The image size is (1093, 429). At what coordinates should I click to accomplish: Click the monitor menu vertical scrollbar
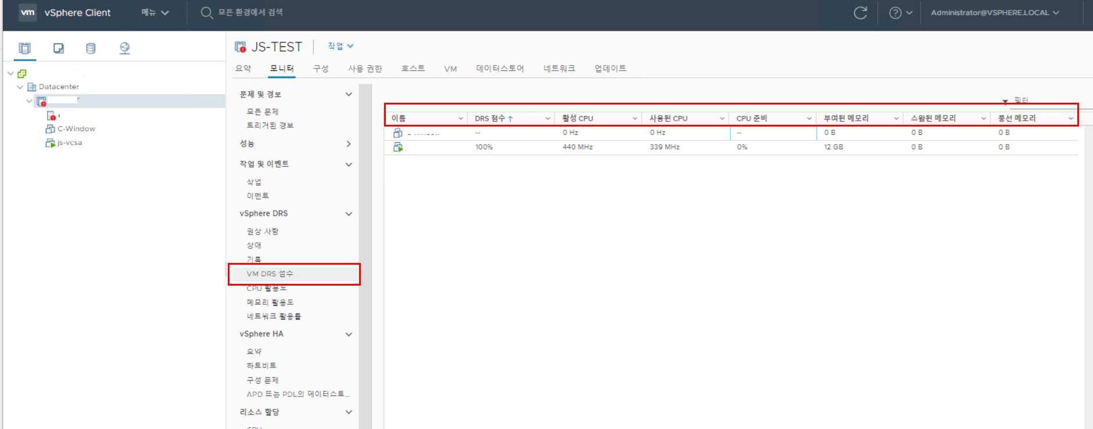point(365,255)
